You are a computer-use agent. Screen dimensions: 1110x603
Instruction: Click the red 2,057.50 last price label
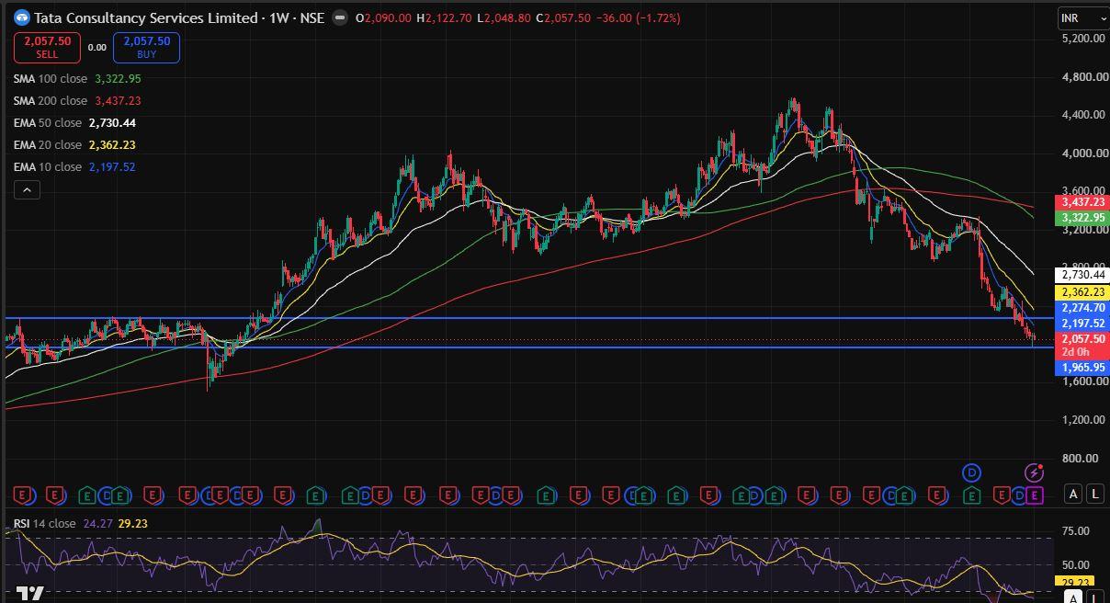1083,339
